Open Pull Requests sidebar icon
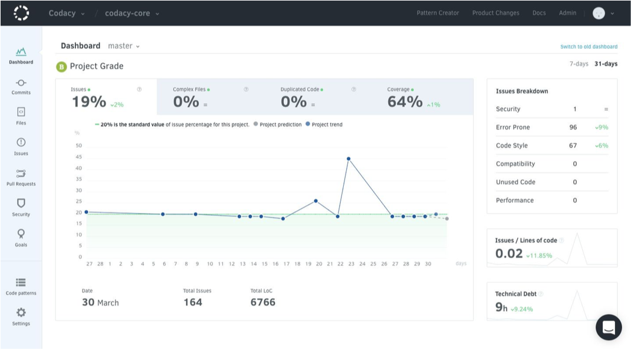This screenshot has width=631, height=350. pyautogui.click(x=21, y=173)
